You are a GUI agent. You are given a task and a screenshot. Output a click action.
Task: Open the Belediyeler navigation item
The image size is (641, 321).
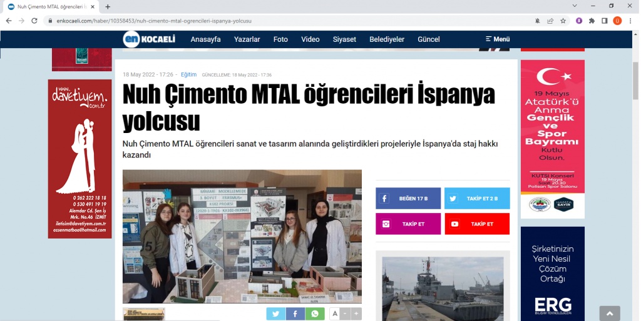coord(386,39)
